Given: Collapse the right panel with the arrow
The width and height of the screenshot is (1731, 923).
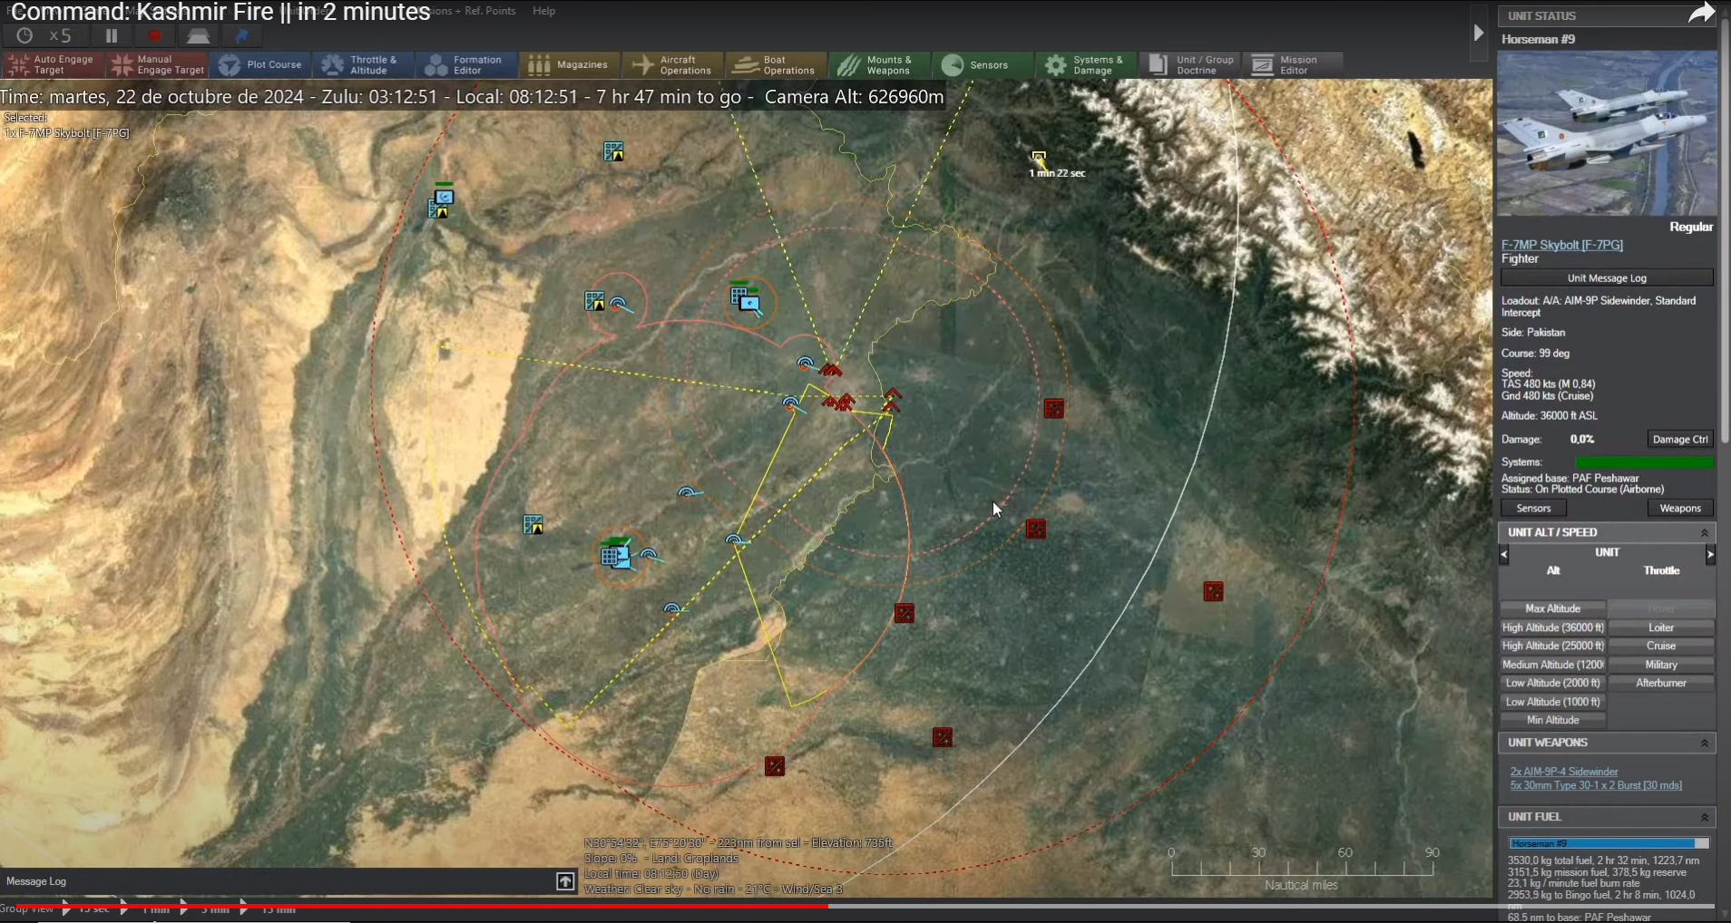Looking at the screenshot, I should pyautogui.click(x=1479, y=33).
